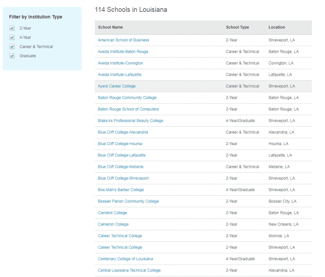Click the 2-Year filter label

(x=25, y=28)
